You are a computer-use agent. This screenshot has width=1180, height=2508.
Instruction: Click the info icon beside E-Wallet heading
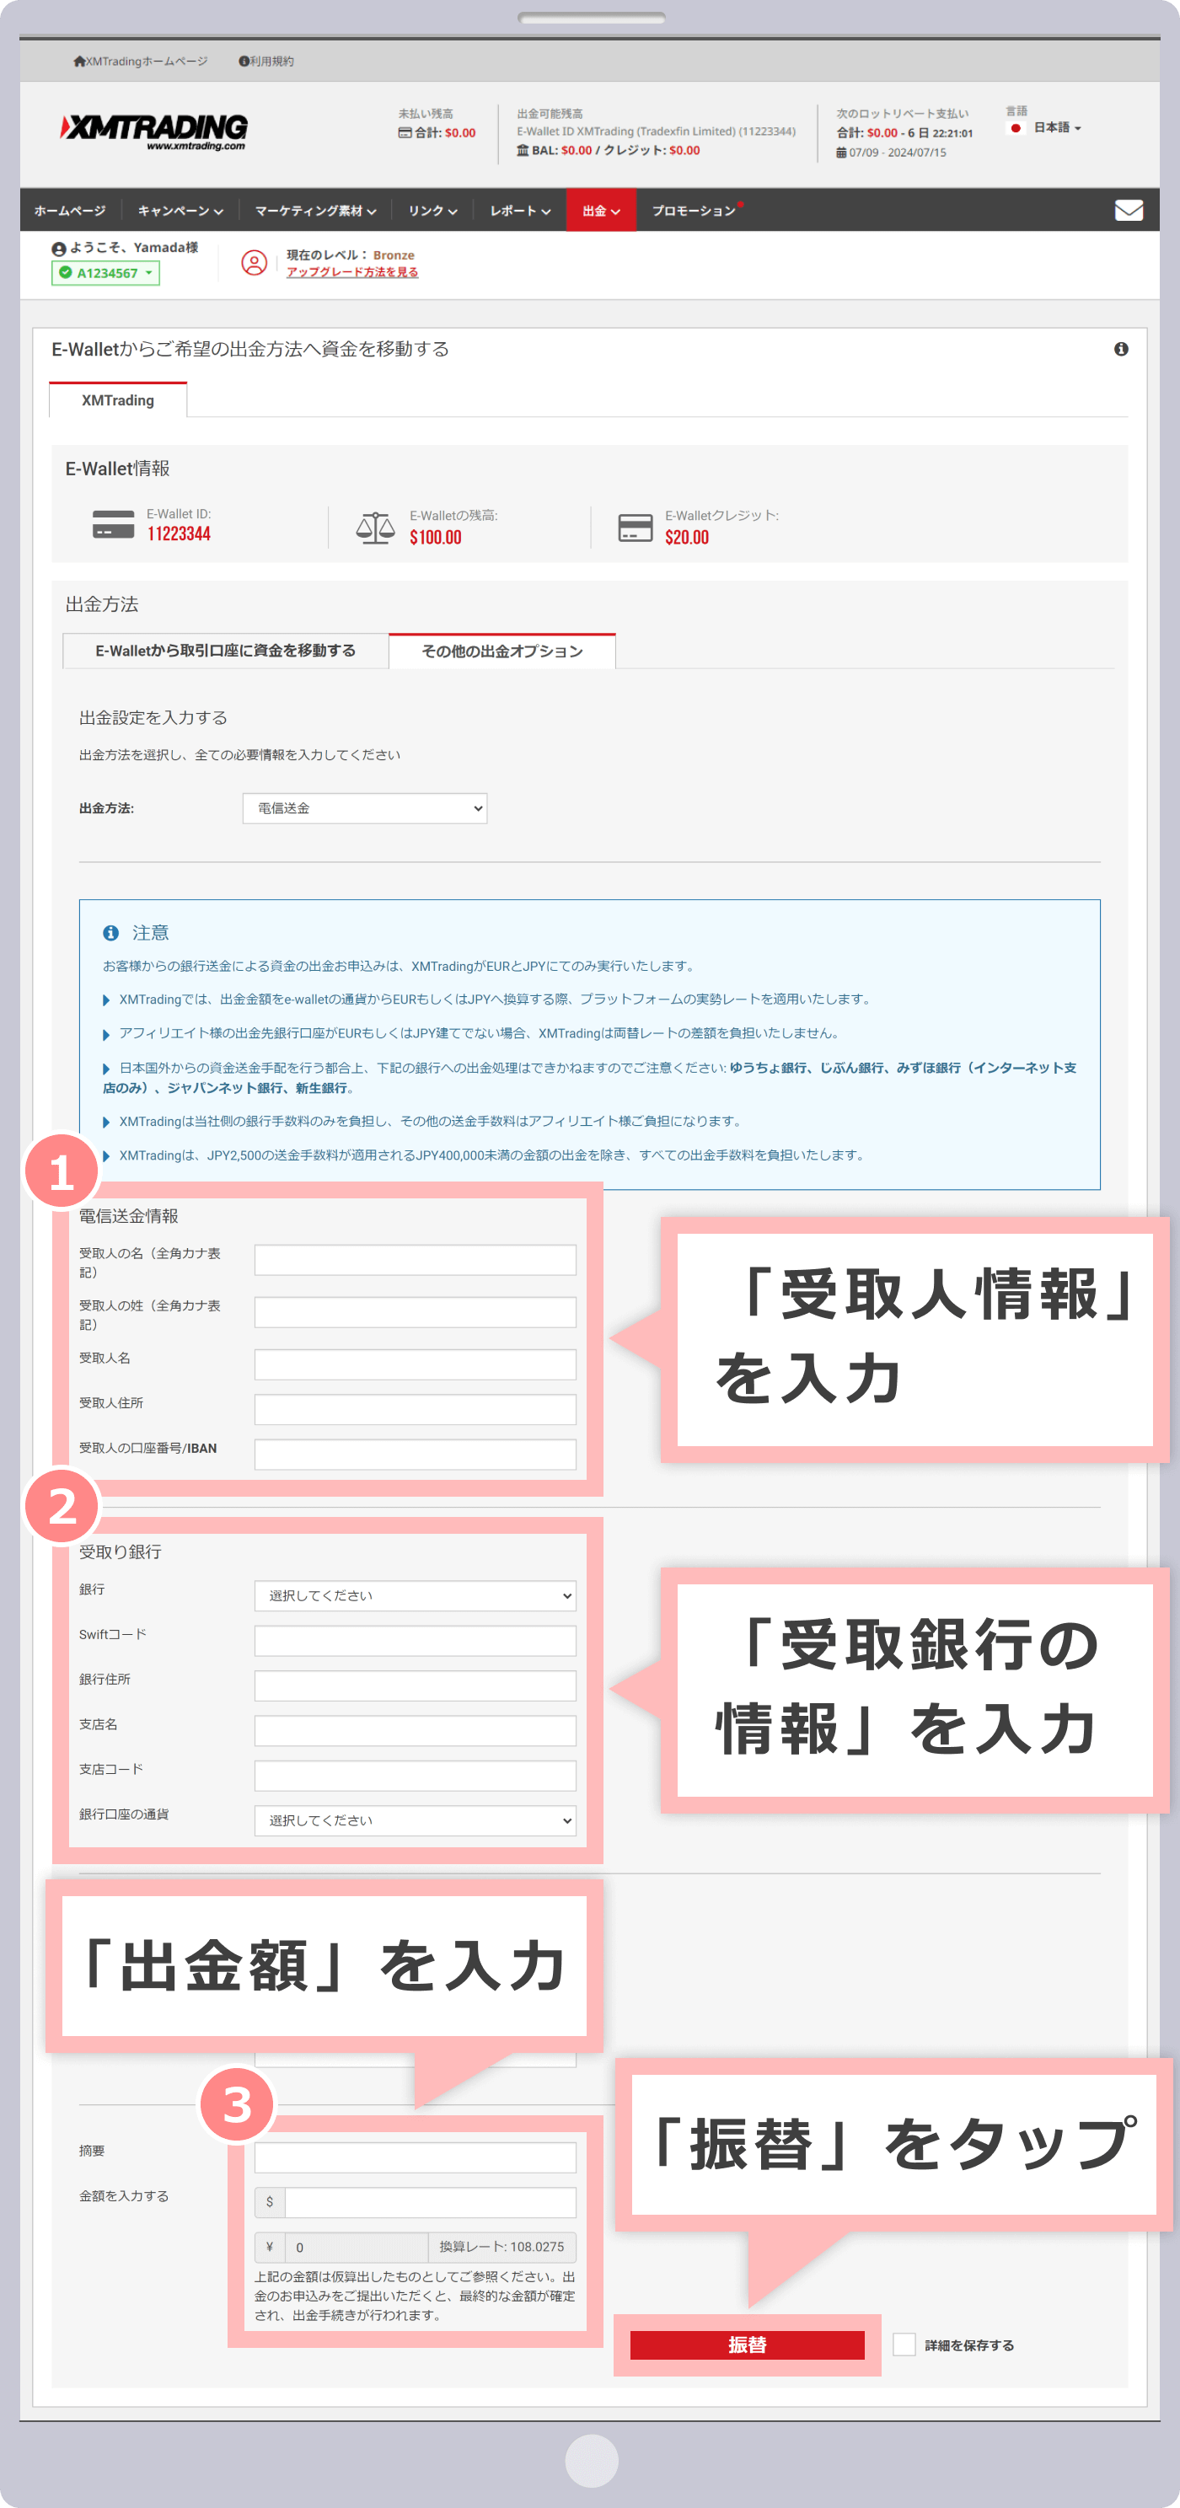[x=1121, y=349]
